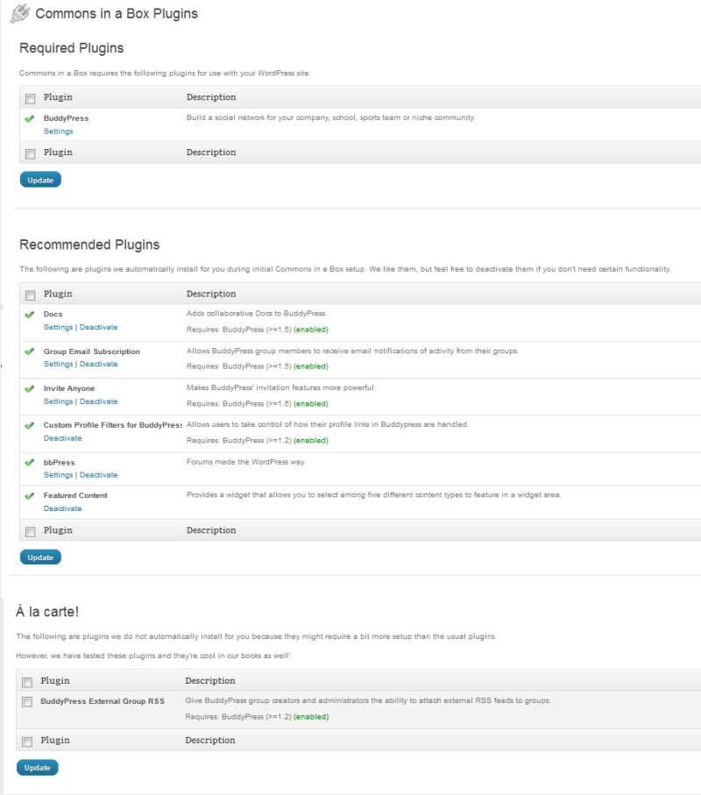The height and width of the screenshot is (795, 701).
Task: Open Invite Anyone Settings link
Action: click(59, 401)
